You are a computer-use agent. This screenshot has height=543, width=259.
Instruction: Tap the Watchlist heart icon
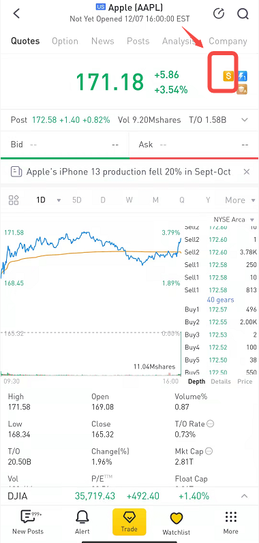click(177, 518)
